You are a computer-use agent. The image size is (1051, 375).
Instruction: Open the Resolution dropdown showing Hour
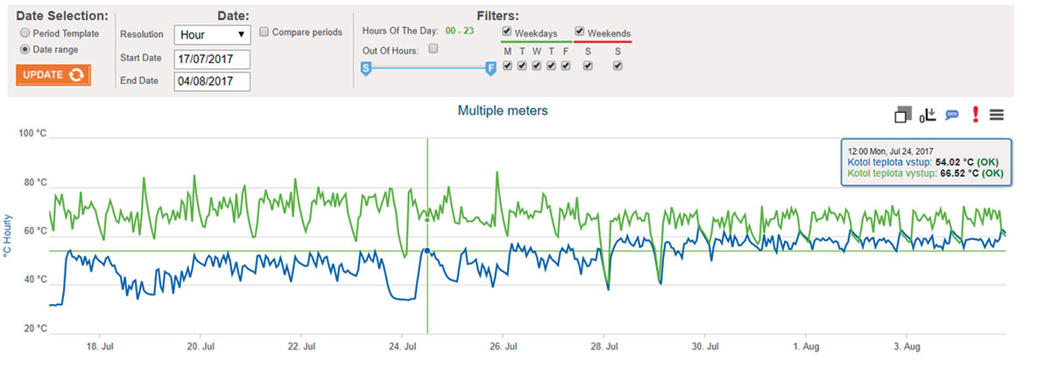212,35
